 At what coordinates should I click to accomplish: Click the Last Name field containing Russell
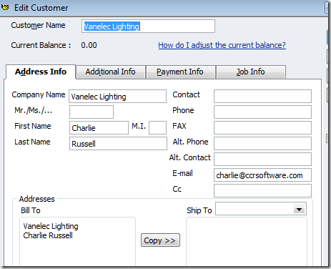click(118, 144)
